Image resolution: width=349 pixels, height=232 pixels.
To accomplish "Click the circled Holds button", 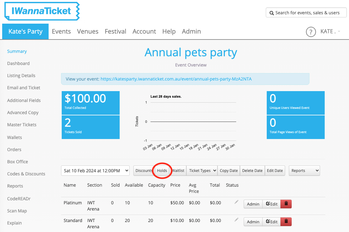I will (162, 170).
